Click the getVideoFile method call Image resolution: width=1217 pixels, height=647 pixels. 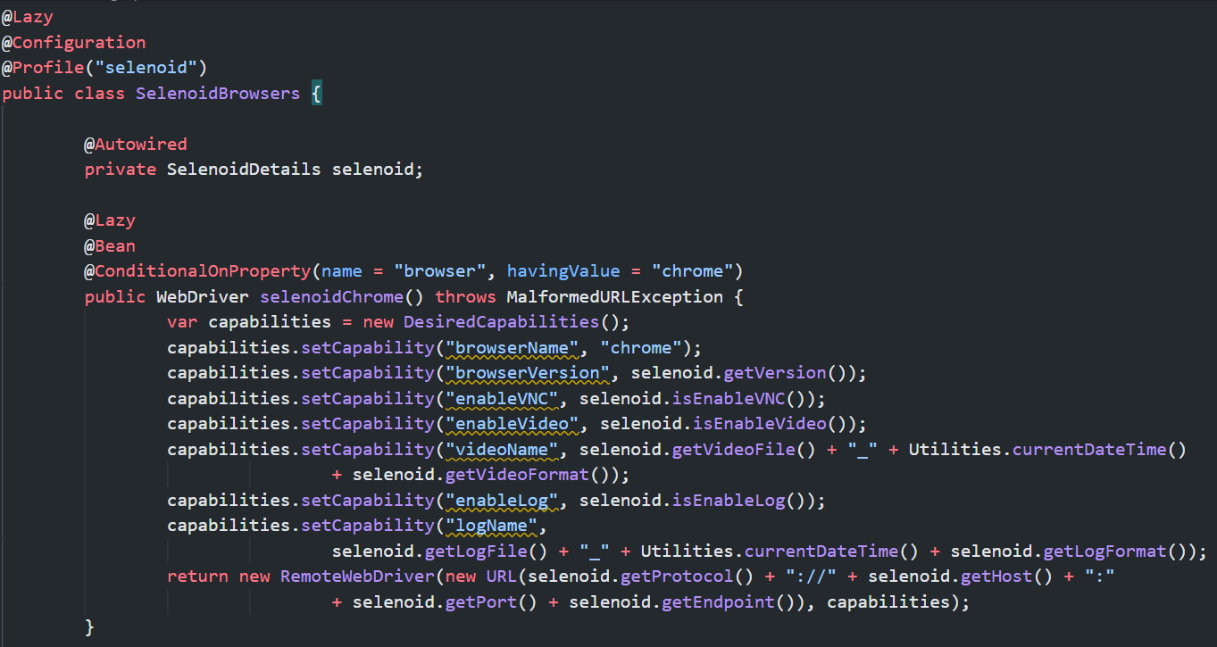pos(734,449)
